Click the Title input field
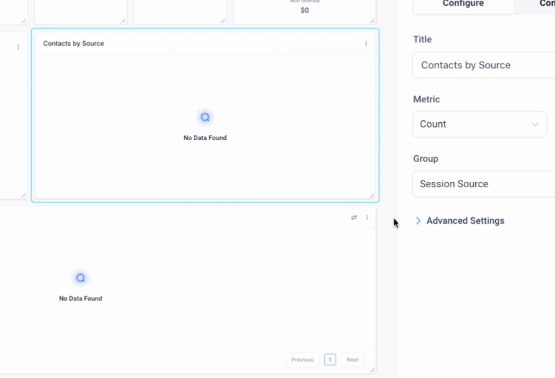The width and height of the screenshot is (555, 378). pyautogui.click(x=484, y=65)
